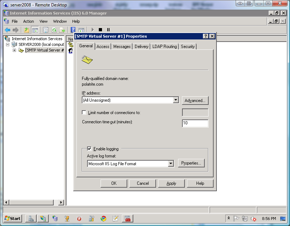Switch to the Delivery tab
This screenshot has width=290, height=226.
(x=141, y=47)
